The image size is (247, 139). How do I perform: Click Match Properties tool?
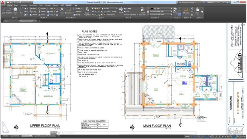(143, 12)
